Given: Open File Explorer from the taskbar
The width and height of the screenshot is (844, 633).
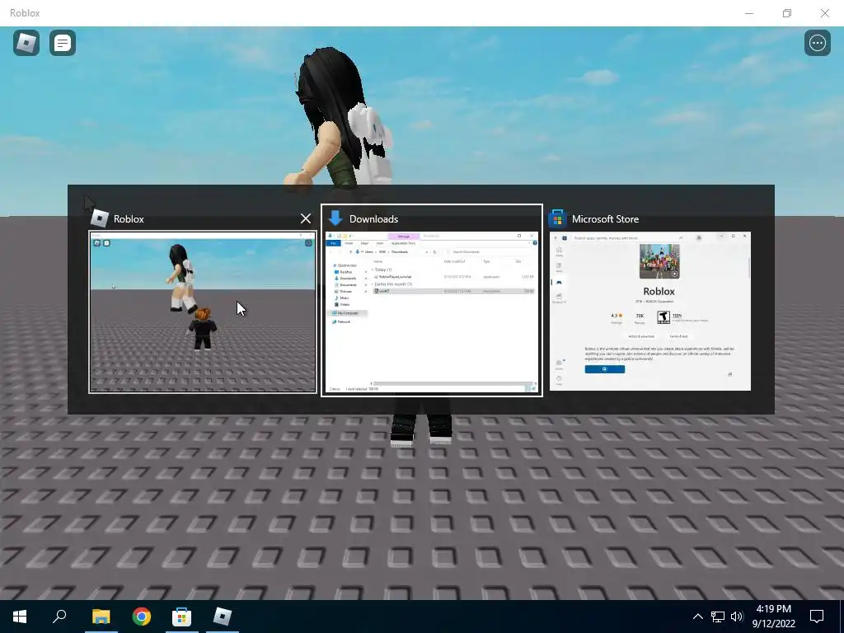Looking at the screenshot, I should (x=101, y=617).
